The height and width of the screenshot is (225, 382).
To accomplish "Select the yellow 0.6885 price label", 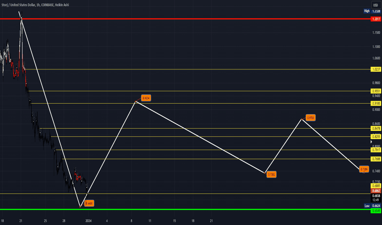I will [376, 186].
